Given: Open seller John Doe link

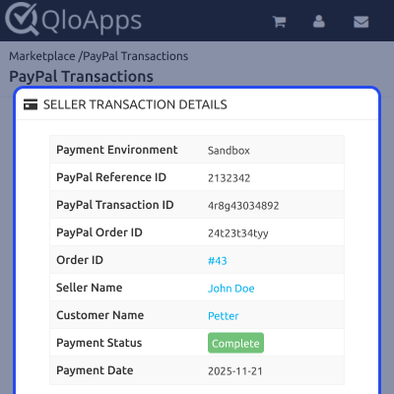Looking at the screenshot, I should point(231,289).
